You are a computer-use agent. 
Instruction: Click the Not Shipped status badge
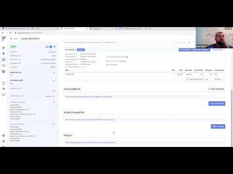click(216, 89)
